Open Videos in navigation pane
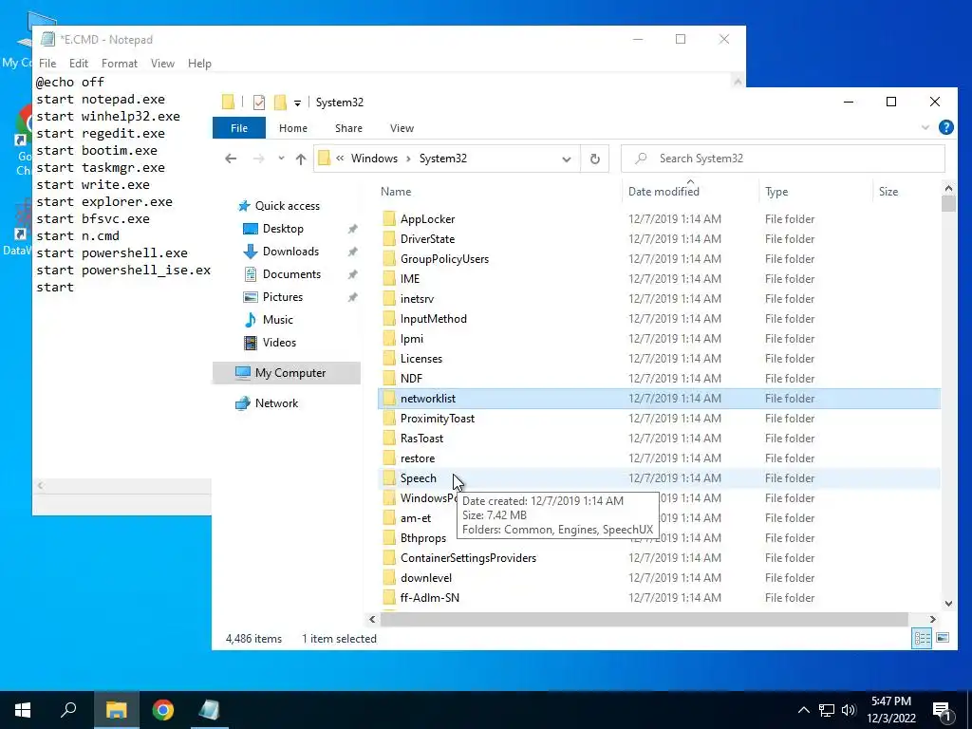The image size is (972, 729). click(279, 342)
